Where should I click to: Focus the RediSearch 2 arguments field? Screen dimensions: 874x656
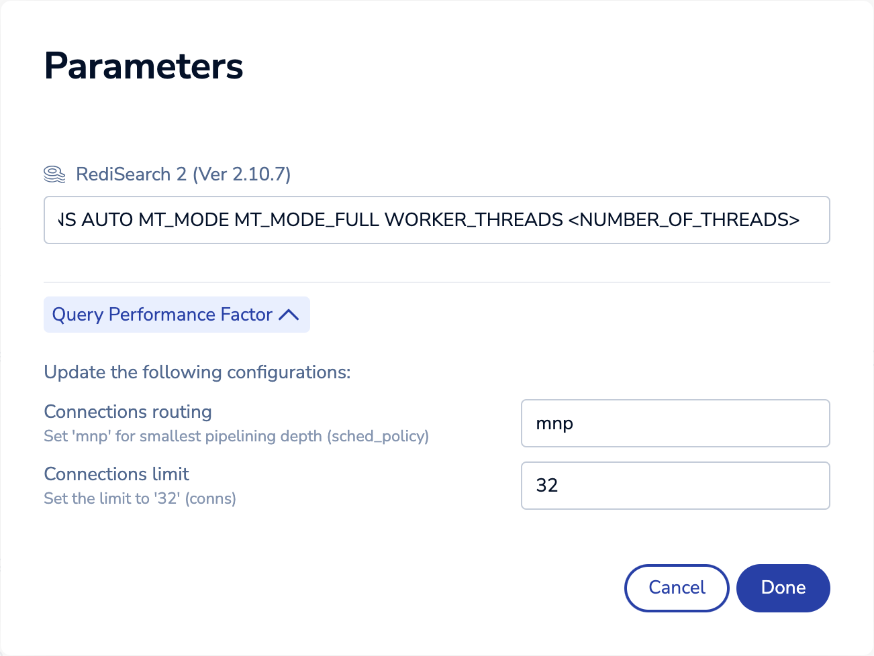(436, 220)
